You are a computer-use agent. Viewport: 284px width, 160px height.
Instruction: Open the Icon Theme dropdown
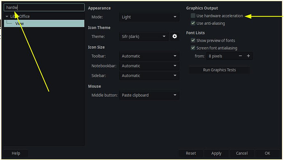pyautogui.click(x=144, y=36)
